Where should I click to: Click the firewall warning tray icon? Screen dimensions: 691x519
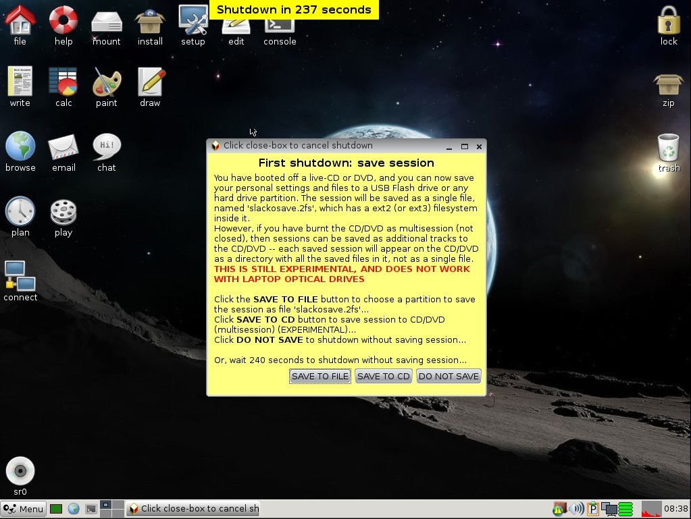559,509
